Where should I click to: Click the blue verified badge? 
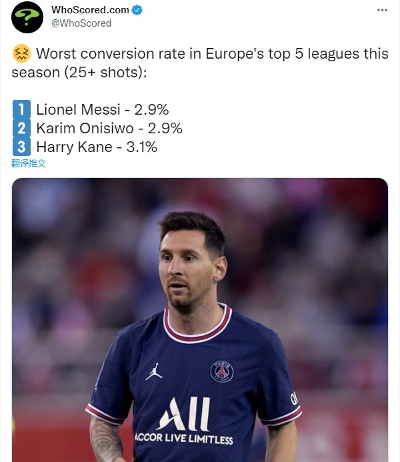click(x=137, y=10)
